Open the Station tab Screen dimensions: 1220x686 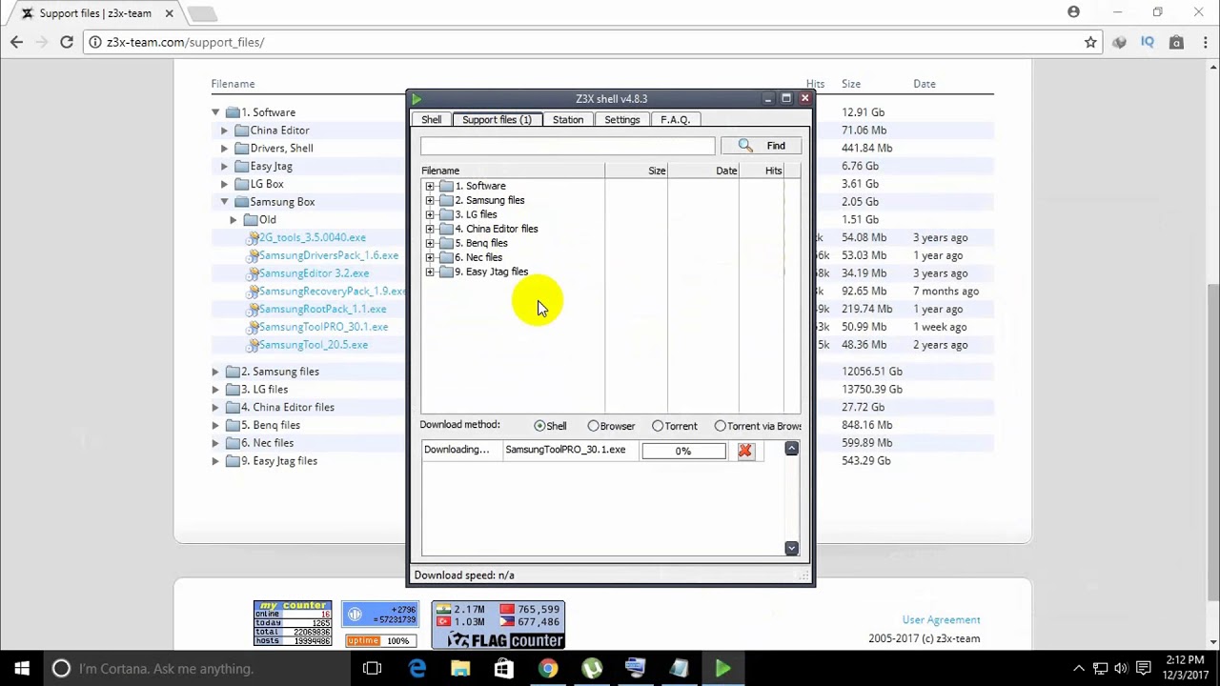click(x=568, y=119)
